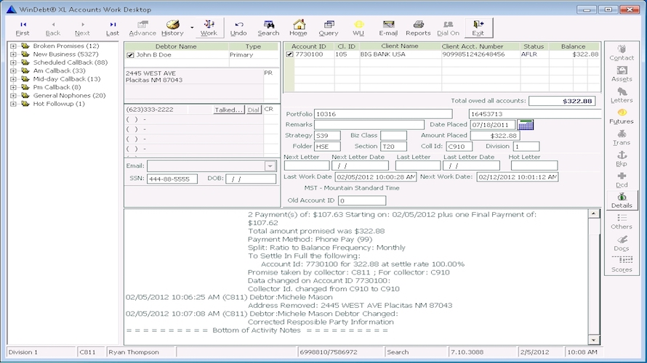This screenshot has width=647, height=363.
Task: Expand the Mid-day Callback folder
Action: coord(13,79)
